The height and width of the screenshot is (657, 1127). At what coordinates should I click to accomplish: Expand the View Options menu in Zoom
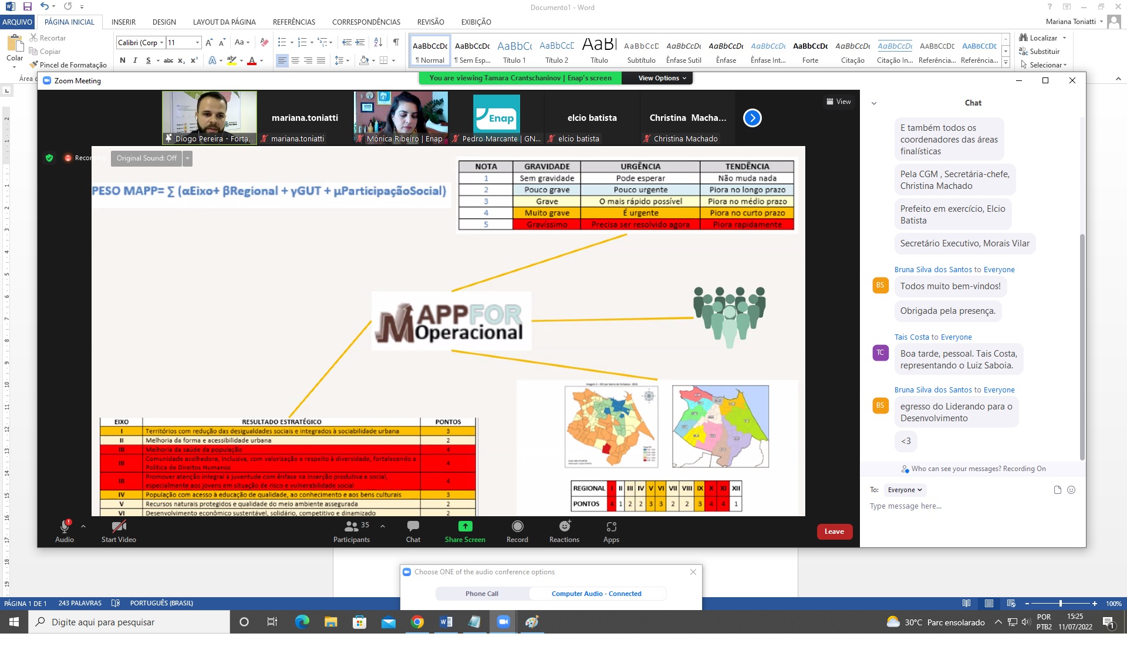point(660,77)
